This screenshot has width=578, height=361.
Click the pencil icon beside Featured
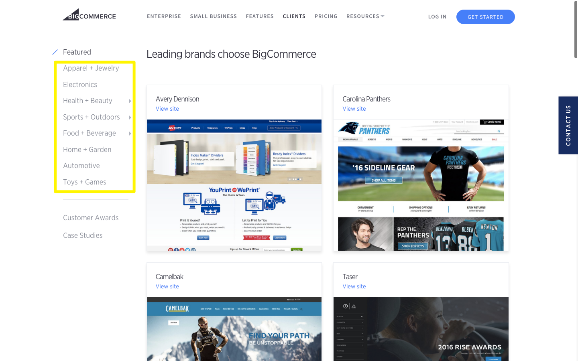click(55, 51)
